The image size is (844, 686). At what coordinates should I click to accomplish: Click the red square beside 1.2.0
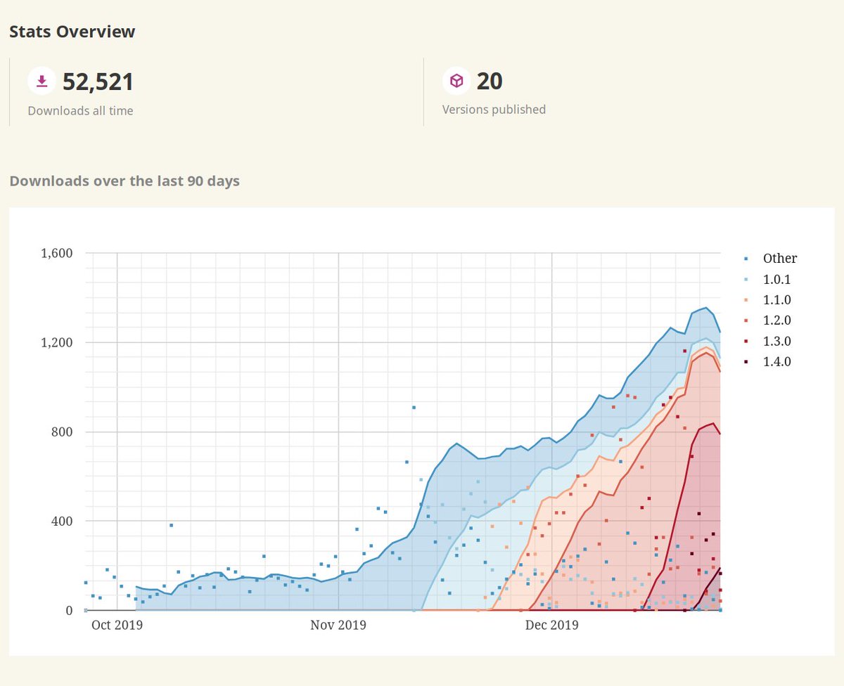[747, 320]
